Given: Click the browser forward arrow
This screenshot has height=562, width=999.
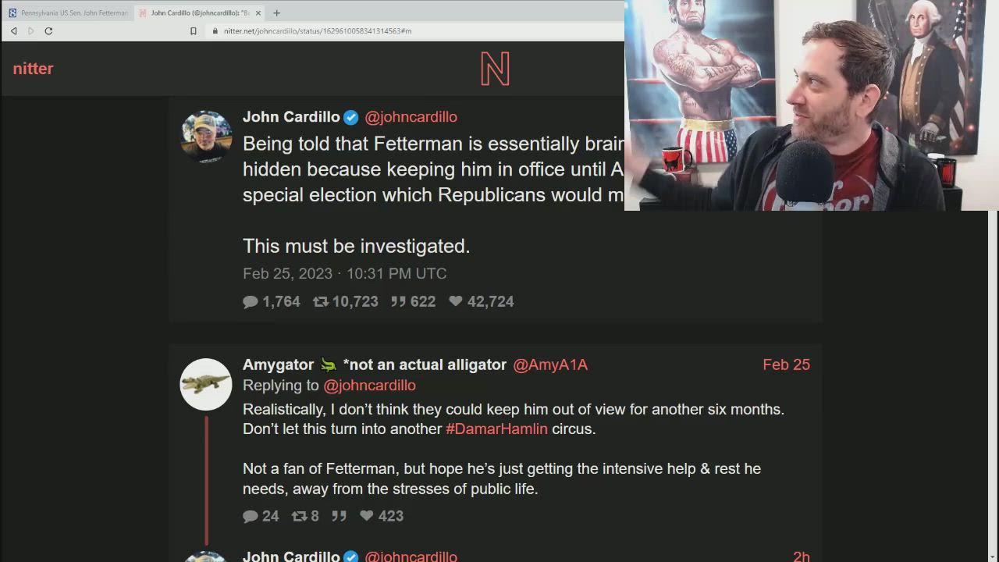Looking at the screenshot, I should [x=31, y=31].
